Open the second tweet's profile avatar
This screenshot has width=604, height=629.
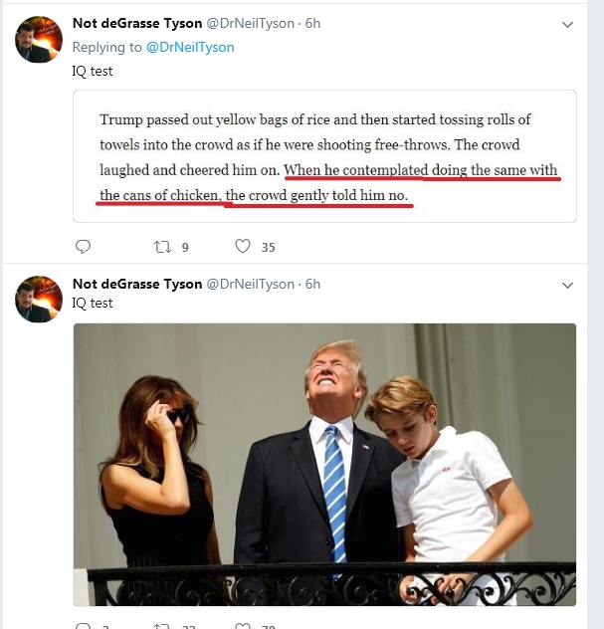tap(39, 299)
